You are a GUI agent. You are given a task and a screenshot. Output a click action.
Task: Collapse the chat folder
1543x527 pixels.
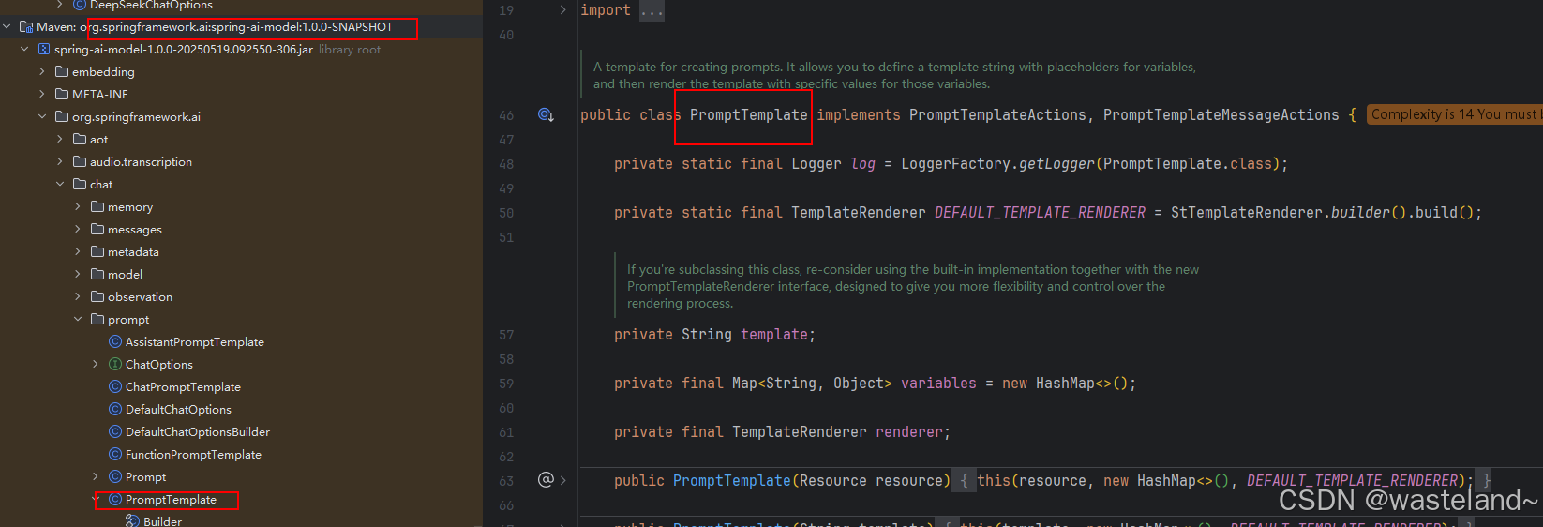pyautogui.click(x=60, y=185)
